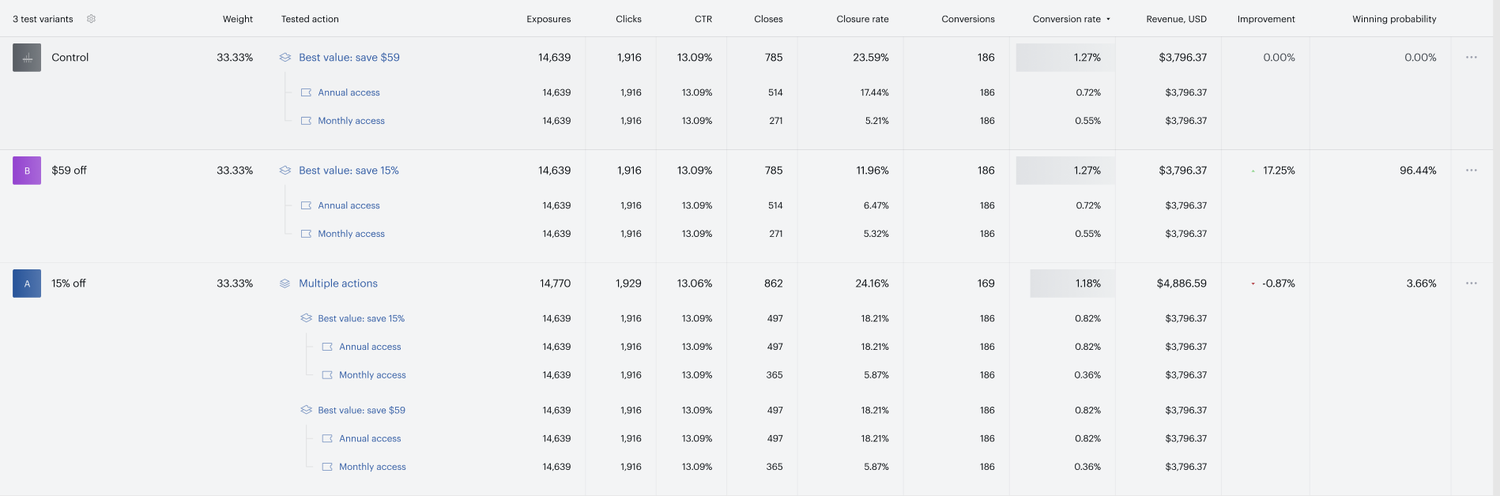Open Best value: save $59 link in Control row
Image resolution: width=1500 pixels, height=496 pixels.
point(349,58)
